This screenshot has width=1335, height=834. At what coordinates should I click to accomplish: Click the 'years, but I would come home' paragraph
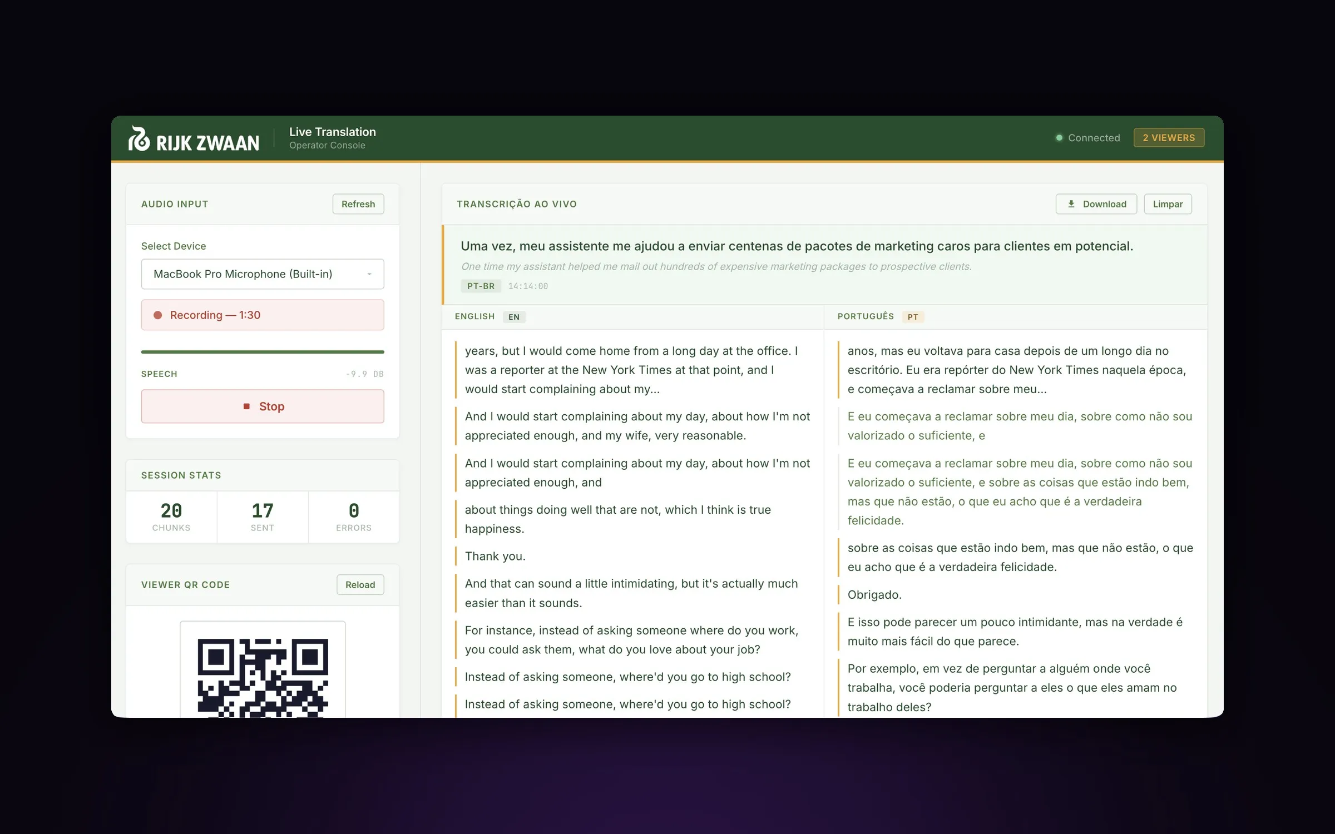pyautogui.click(x=631, y=370)
